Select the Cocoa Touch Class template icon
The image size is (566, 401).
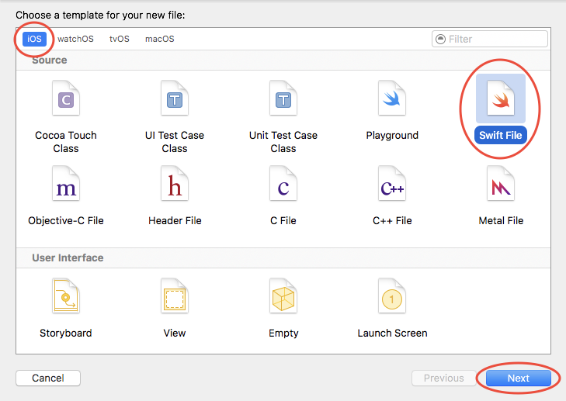pyautogui.click(x=65, y=99)
